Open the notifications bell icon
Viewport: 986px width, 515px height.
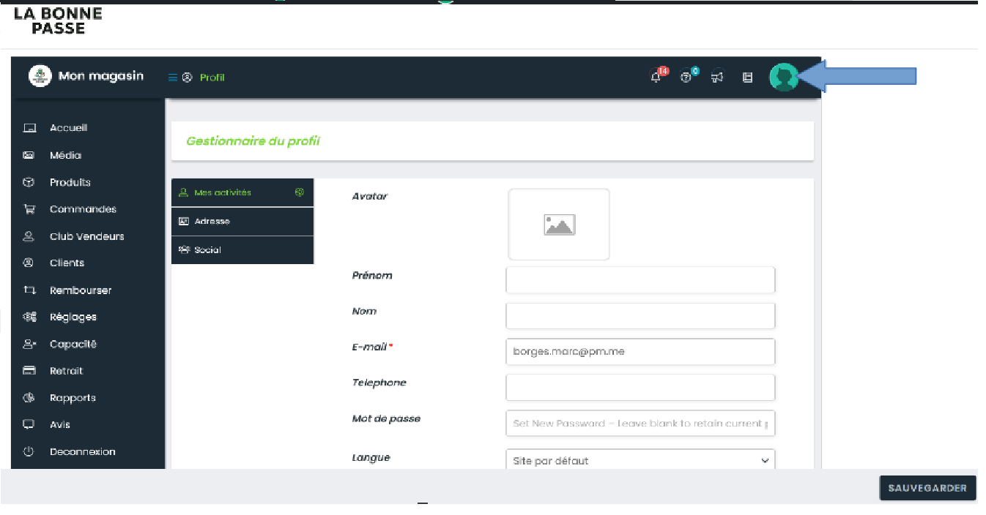tap(656, 77)
